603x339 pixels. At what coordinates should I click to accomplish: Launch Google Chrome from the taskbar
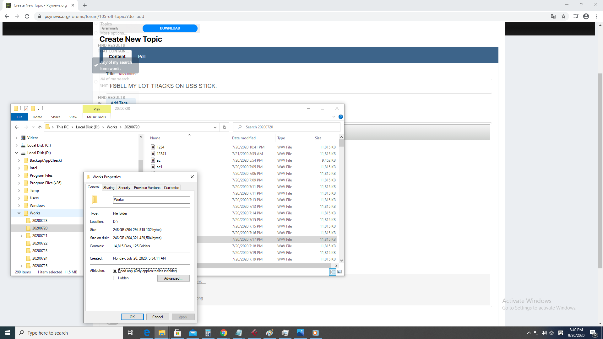point(224,333)
